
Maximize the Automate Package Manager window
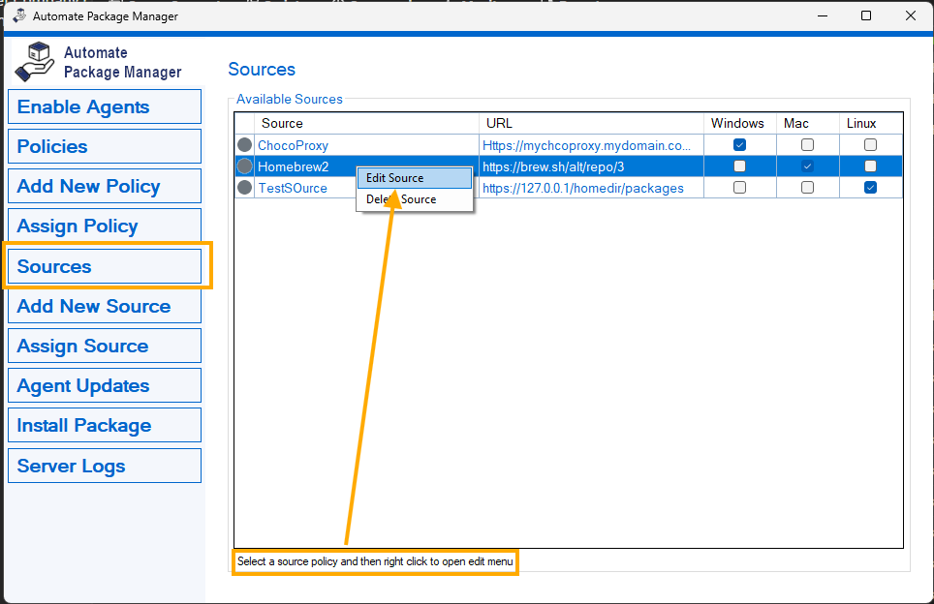[x=866, y=16]
